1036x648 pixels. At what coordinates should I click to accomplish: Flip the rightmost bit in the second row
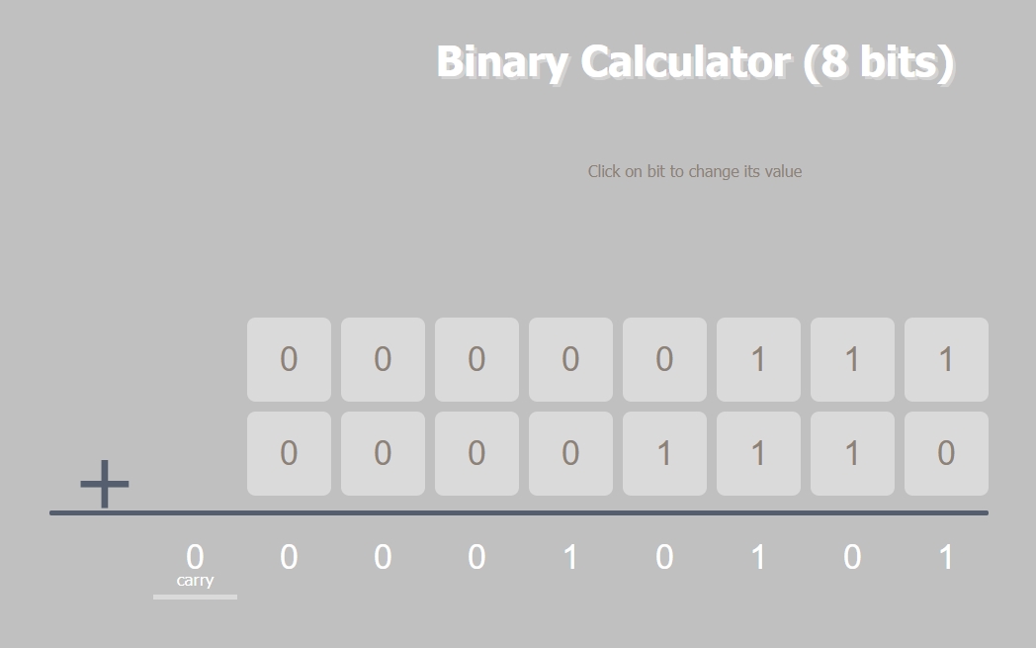946,453
